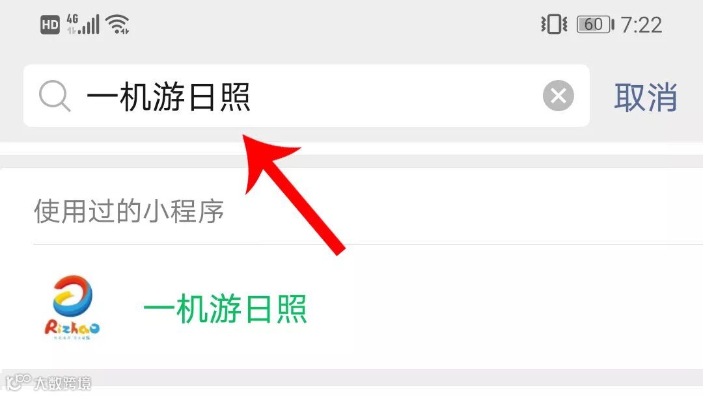Screen dimensions: 703x396
Task: Focus the 一机游日照 search field
Action: (306, 96)
